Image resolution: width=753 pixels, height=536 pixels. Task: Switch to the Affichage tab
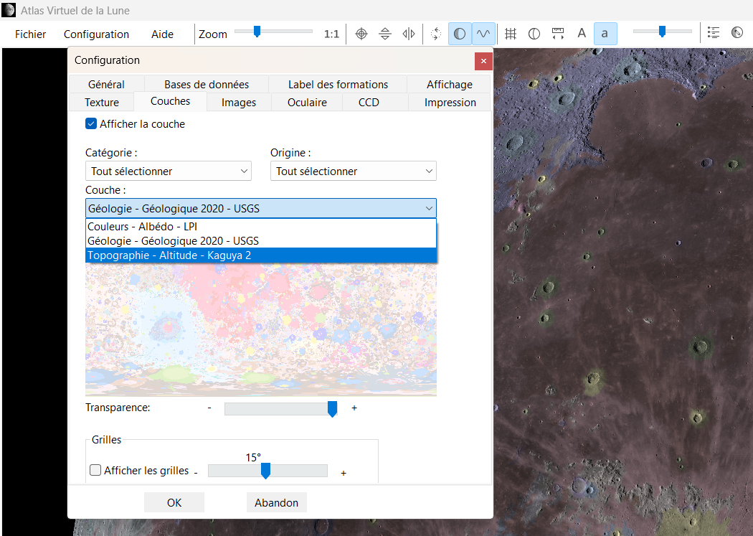[449, 85]
